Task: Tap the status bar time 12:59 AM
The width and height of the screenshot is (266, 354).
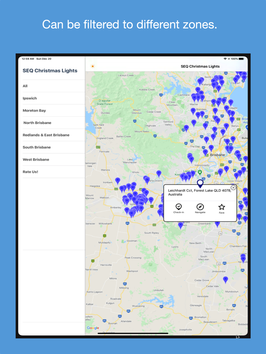Action: pyautogui.click(x=28, y=59)
